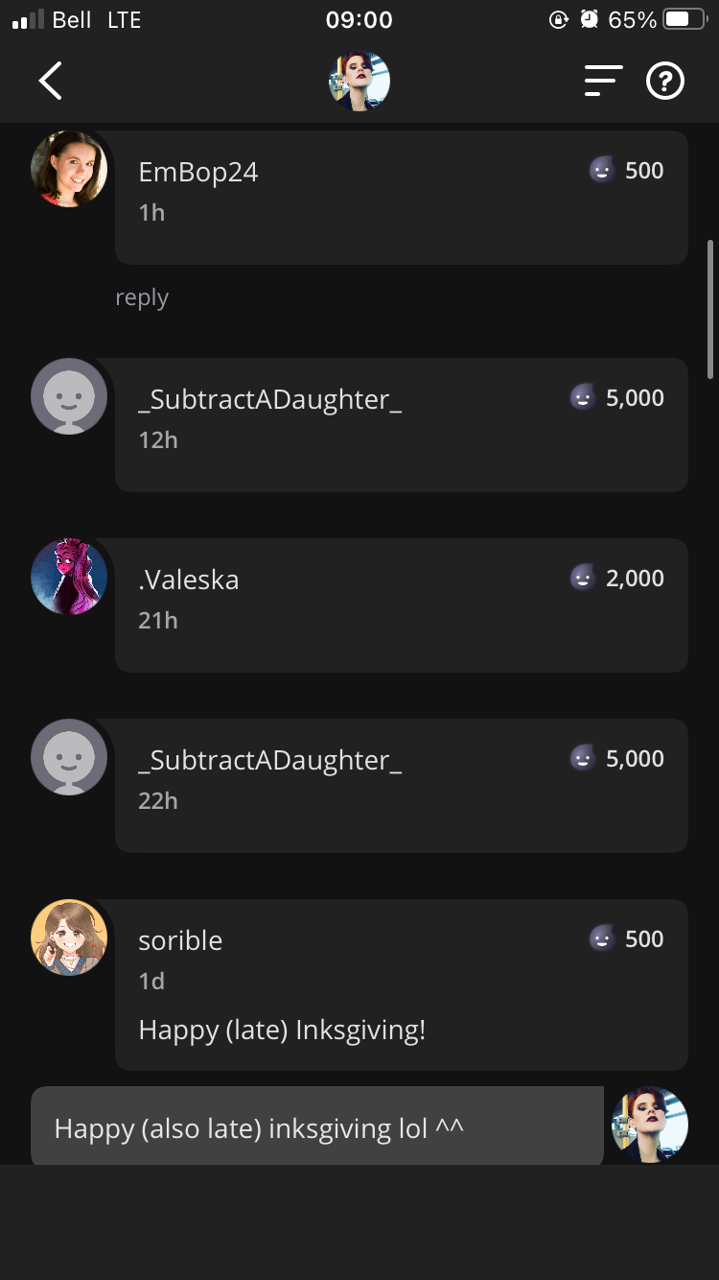Viewport: 719px width, 1280px height.
Task: Tap the ink icon on the 22h entry
Action: tap(582, 758)
